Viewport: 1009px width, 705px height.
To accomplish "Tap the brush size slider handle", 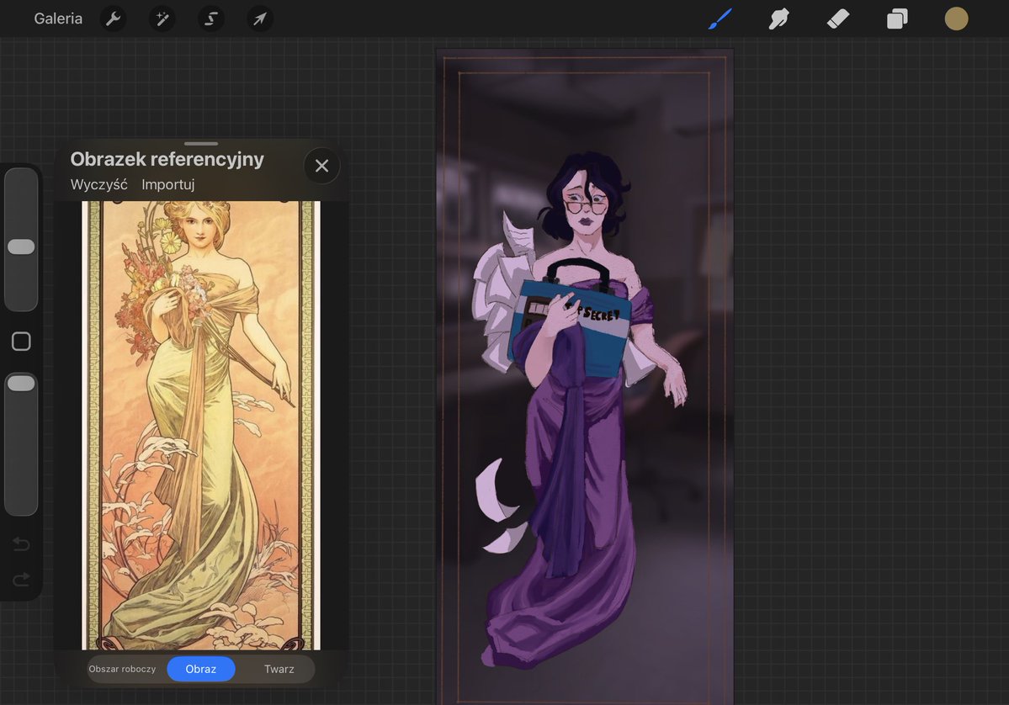I will [21, 247].
